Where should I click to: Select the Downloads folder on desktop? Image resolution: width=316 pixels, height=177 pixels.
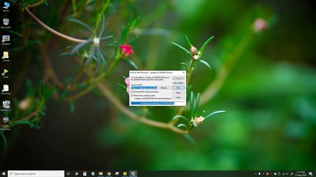click(6, 89)
